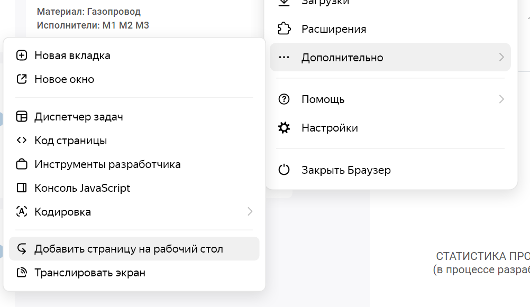Click the Инструменты разработчика toolbox icon
The image size is (530, 307).
tap(22, 164)
